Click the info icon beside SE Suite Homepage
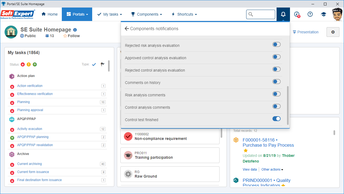Viewport: 344px width, 194px height. (75, 30)
